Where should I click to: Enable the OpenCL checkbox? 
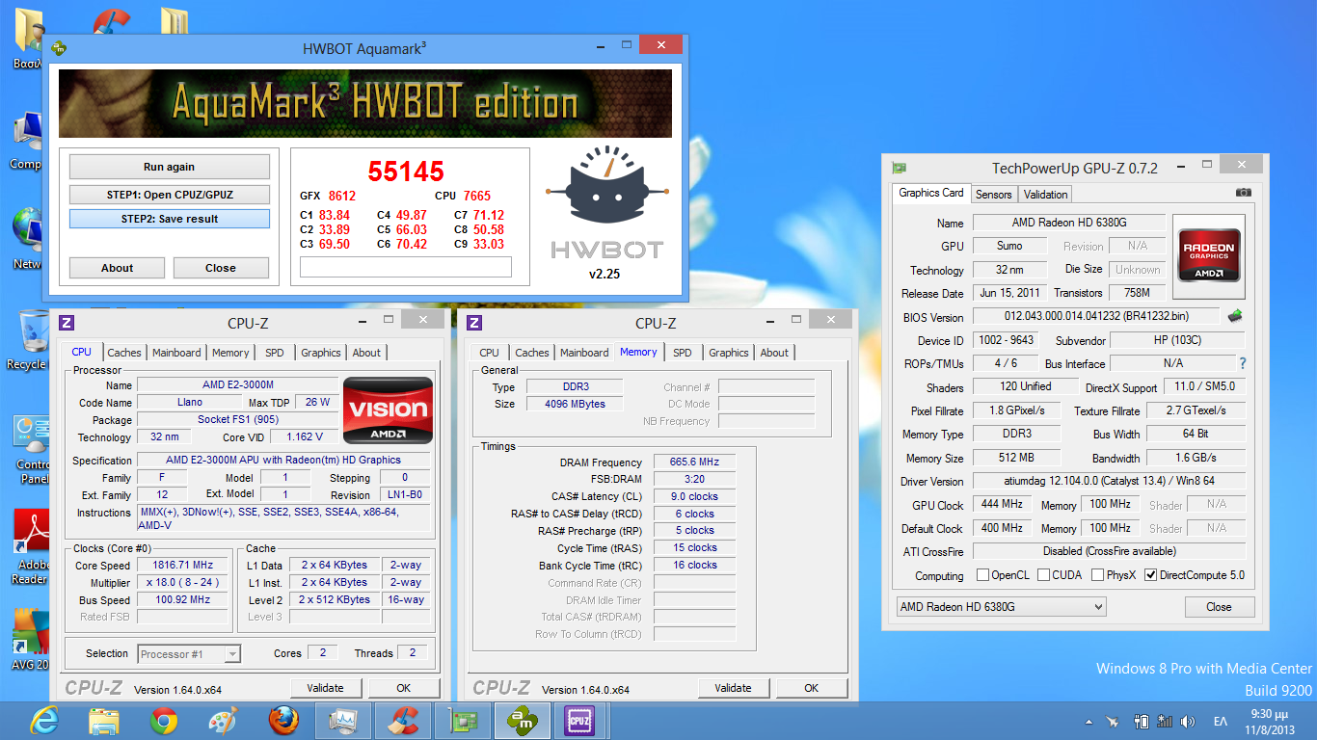pos(982,575)
